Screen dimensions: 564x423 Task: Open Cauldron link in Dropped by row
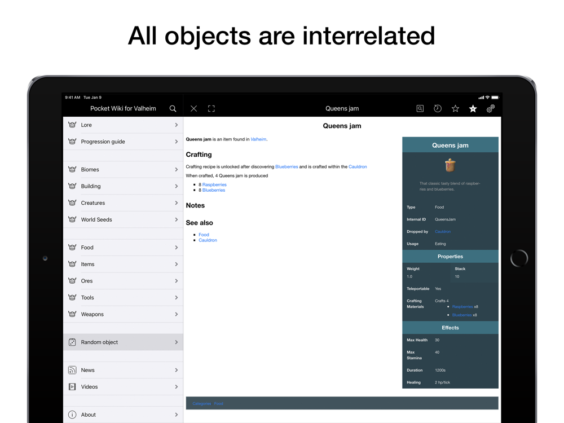coord(442,232)
